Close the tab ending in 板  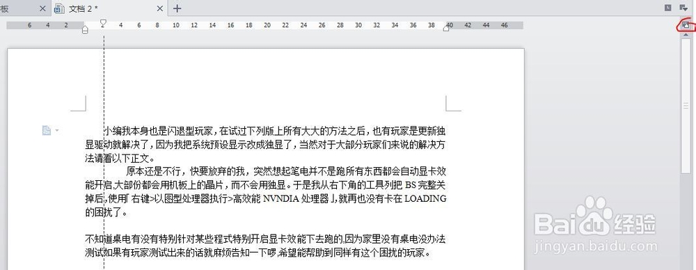point(42,8)
